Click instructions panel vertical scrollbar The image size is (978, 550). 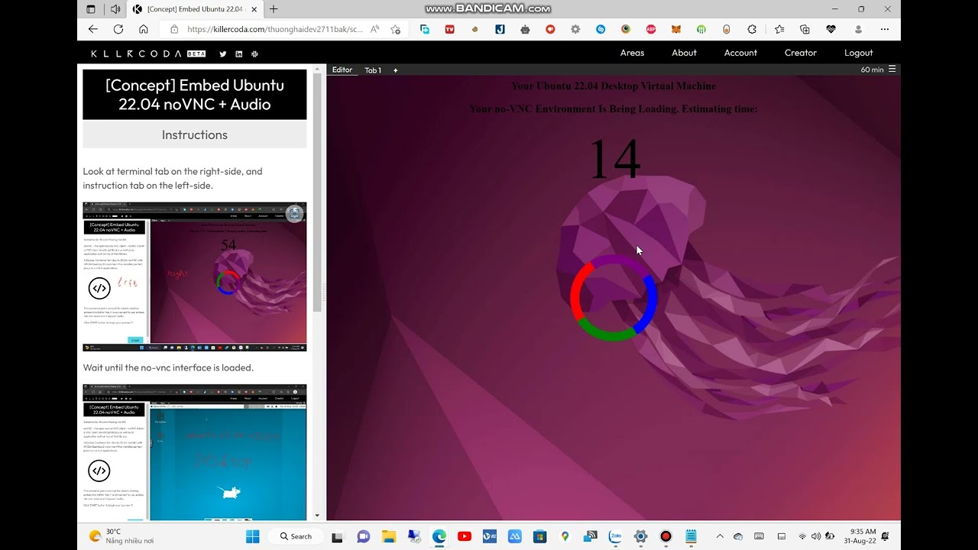(317, 191)
